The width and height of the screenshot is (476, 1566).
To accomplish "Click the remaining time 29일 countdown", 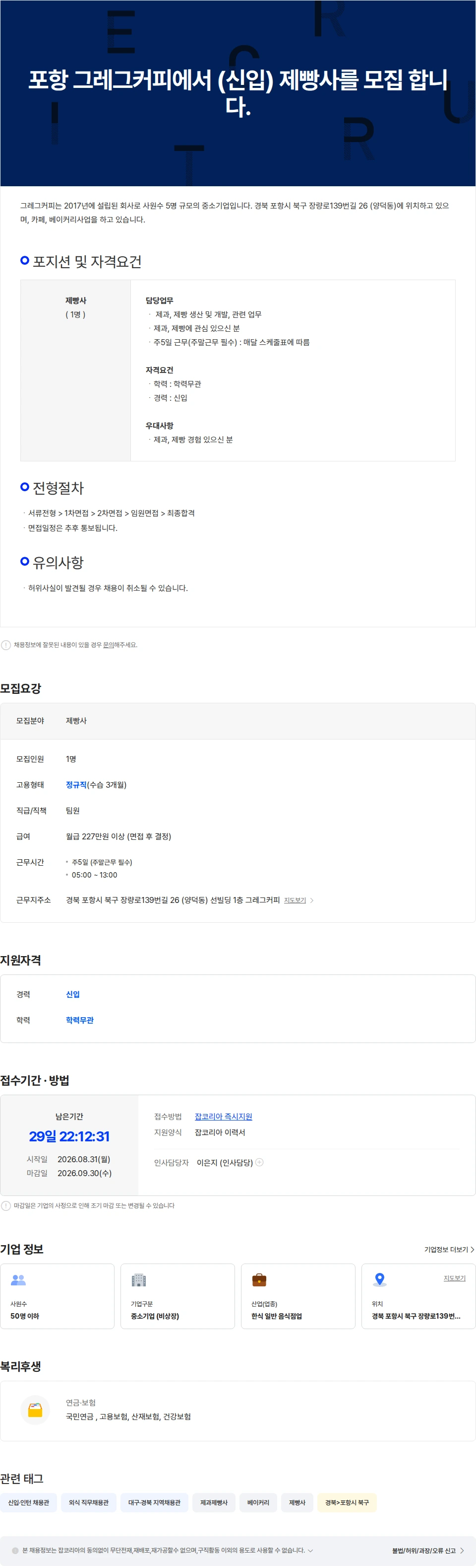I will pos(69,1136).
